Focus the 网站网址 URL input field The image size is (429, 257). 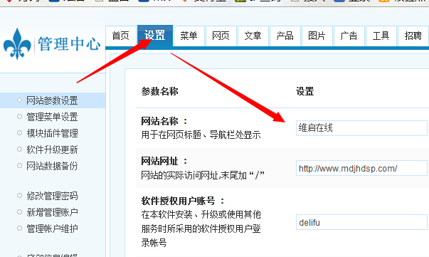(x=361, y=168)
